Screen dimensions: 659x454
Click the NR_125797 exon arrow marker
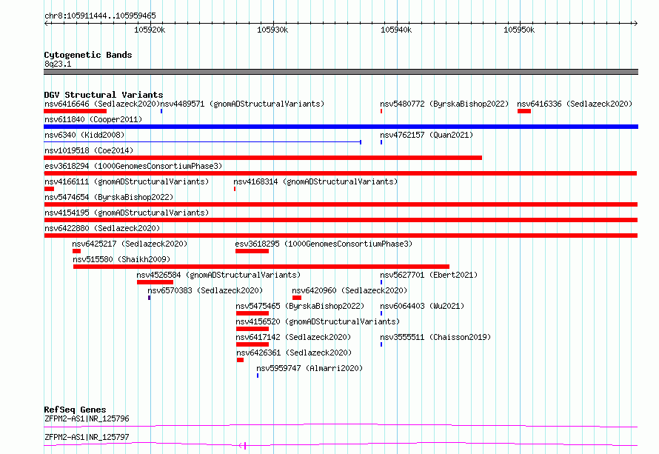(x=243, y=446)
